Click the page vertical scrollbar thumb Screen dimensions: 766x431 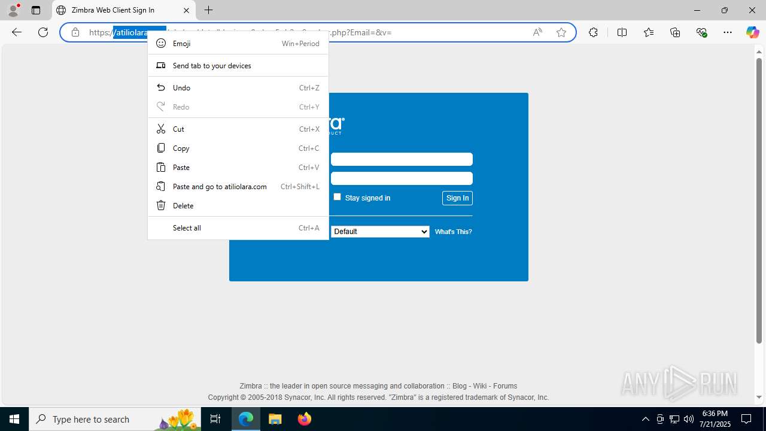click(x=759, y=201)
